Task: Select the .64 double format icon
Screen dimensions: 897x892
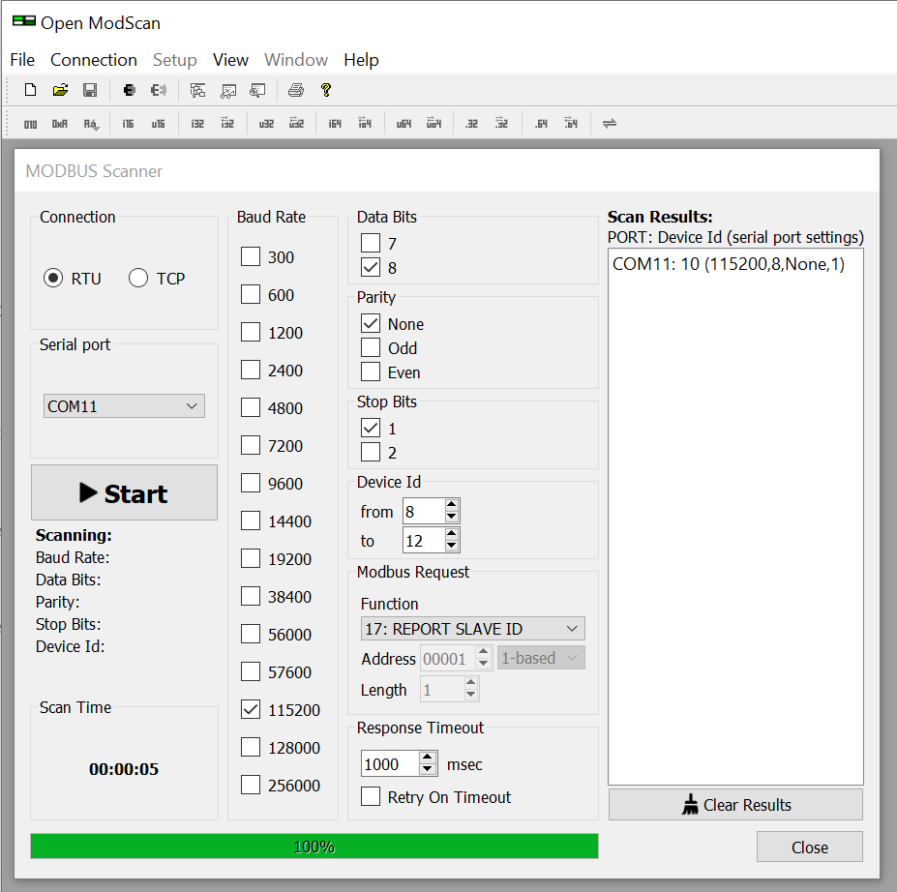Action: 541,124
